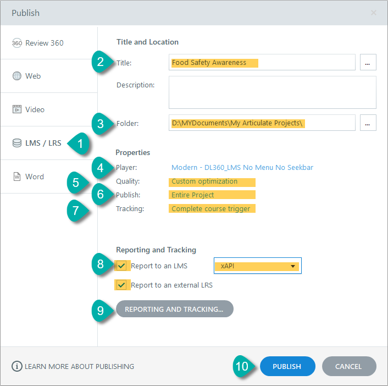Viewport: 388px width, 386px height.
Task: Open the Modern player properties link
Action: [x=242, y=168]
